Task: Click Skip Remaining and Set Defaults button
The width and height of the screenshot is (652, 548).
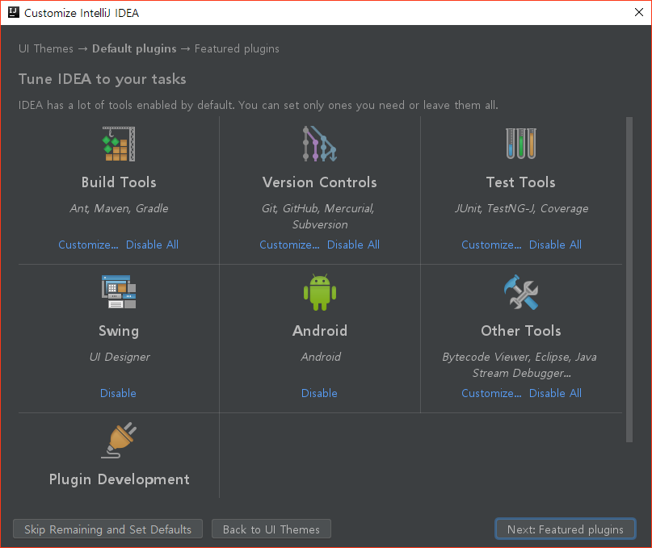Action: pos(107,529)
